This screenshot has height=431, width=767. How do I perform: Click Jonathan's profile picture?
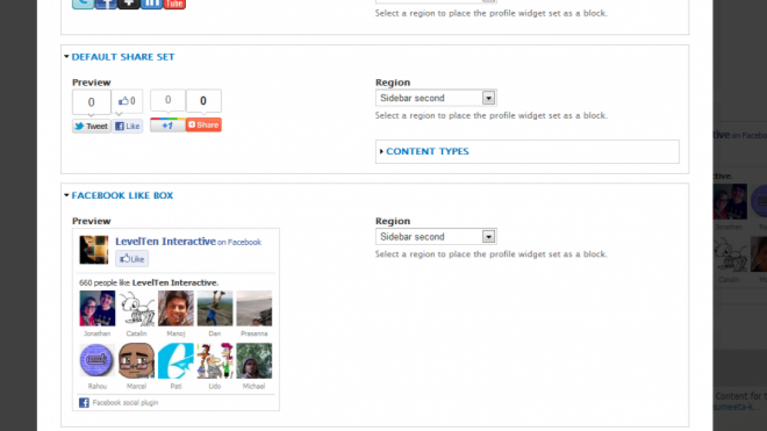pos(97,308)
